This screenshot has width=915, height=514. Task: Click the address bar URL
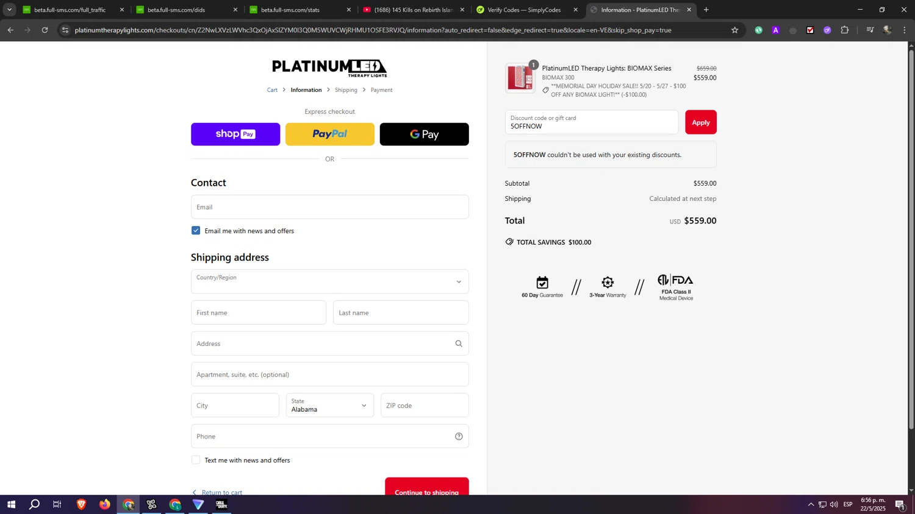coord(373,30)
